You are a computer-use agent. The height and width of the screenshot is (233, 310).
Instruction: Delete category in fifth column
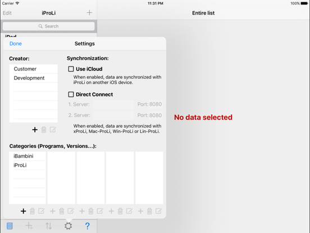[149, 211]
